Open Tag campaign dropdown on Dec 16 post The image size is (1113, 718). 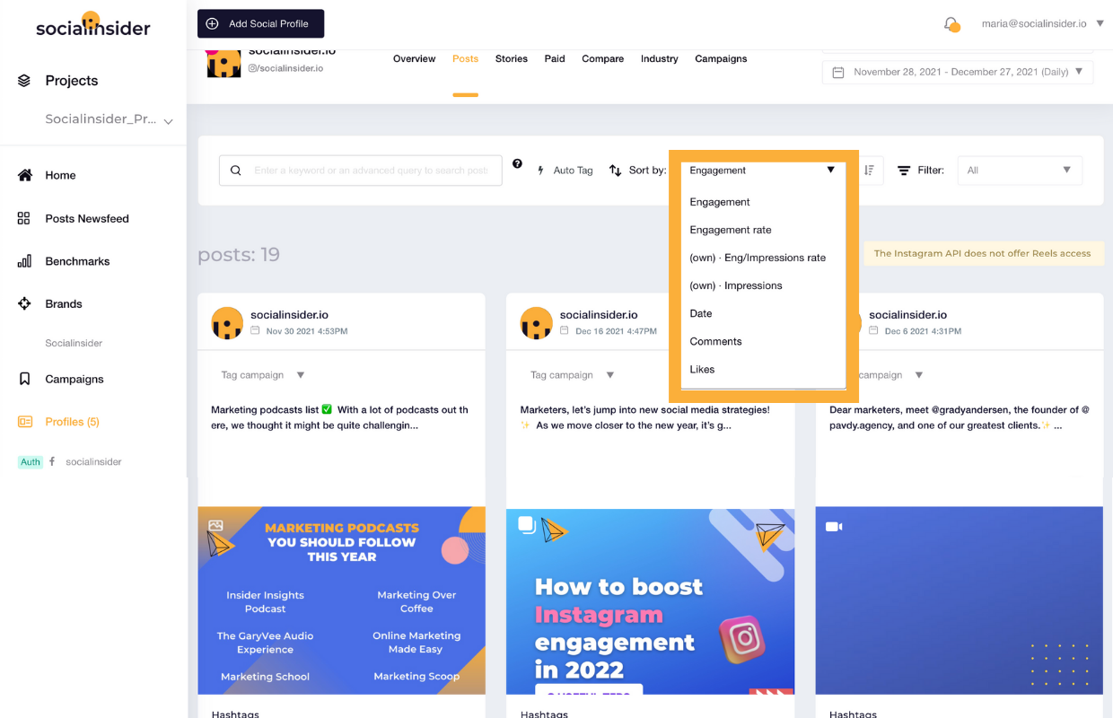point(573,375)
